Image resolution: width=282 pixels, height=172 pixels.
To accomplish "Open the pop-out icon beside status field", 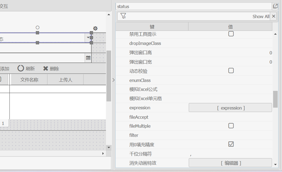I will click(275, 6).
